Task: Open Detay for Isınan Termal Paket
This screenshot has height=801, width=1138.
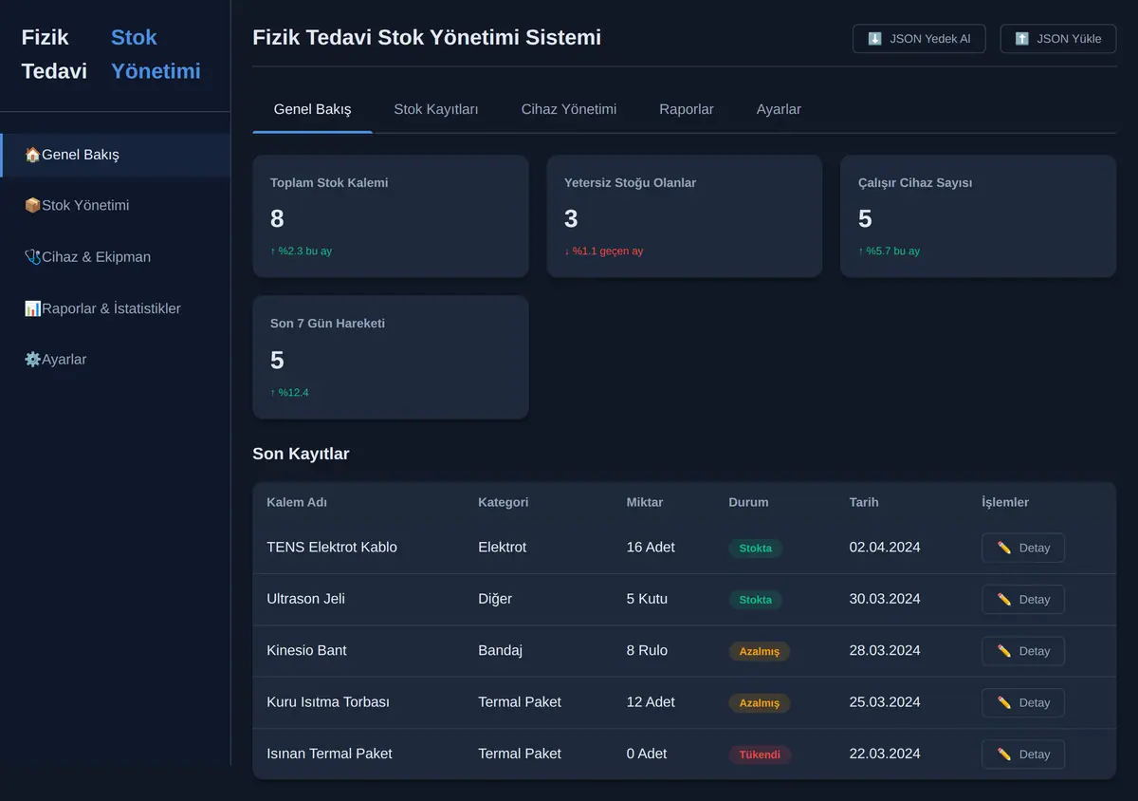Action: click(x=1023, y=754)
